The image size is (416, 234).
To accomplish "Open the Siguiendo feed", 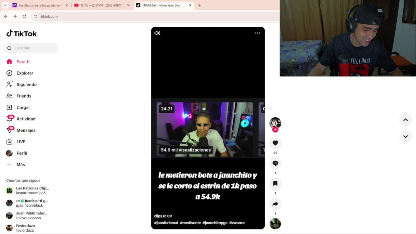I will pyautogui.click(x=26, y=84).
